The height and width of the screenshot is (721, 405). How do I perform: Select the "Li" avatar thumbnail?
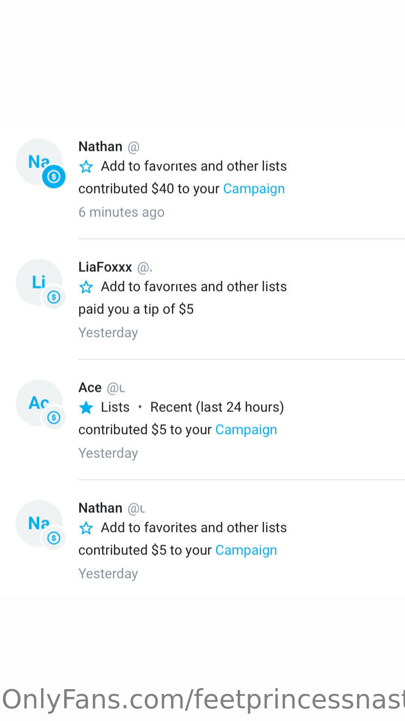tap(39, 282)
